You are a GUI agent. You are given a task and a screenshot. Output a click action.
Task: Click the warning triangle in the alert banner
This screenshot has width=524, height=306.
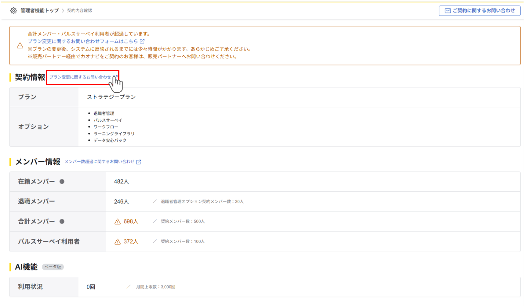click(20, 46)
